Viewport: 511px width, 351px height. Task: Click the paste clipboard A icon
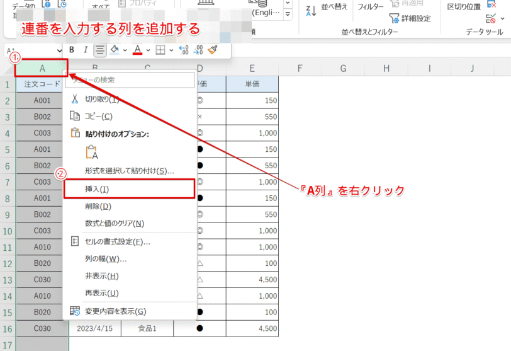tap(92, 152)
